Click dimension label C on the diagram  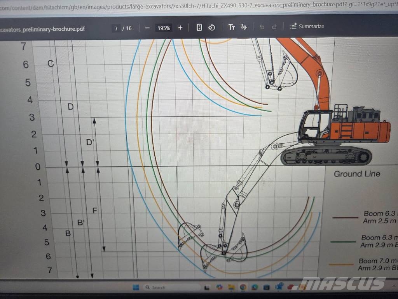51,63
